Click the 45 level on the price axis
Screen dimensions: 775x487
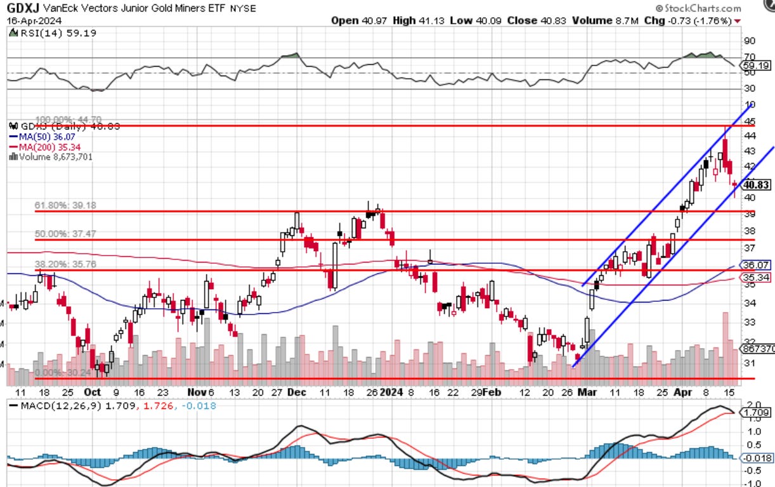pyautogui.click(x=750, y=121)
